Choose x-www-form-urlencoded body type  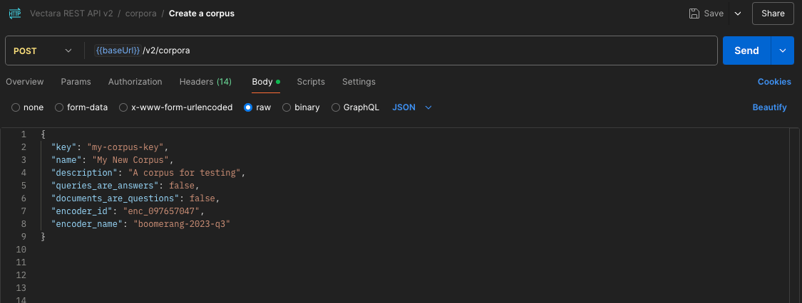tap(124, 107)
